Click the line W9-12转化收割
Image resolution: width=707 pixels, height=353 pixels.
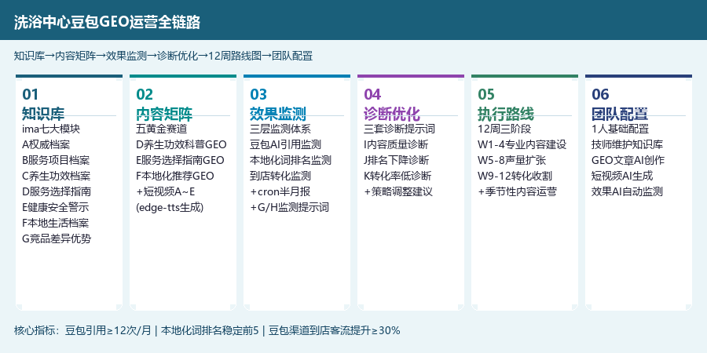515,176
